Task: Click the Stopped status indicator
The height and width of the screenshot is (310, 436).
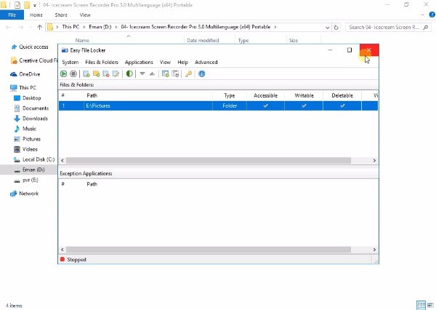Action: click(73, 260)
